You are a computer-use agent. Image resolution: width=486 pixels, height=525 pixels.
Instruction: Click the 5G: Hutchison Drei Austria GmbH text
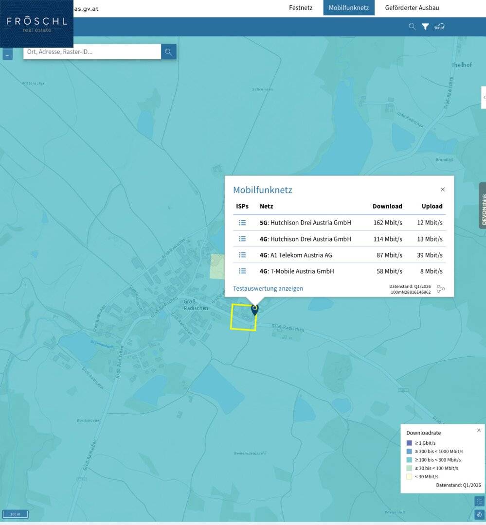(306, 223)
